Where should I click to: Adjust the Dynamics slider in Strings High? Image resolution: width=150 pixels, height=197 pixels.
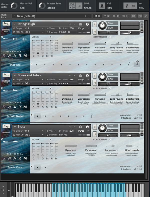coord(67,44)
